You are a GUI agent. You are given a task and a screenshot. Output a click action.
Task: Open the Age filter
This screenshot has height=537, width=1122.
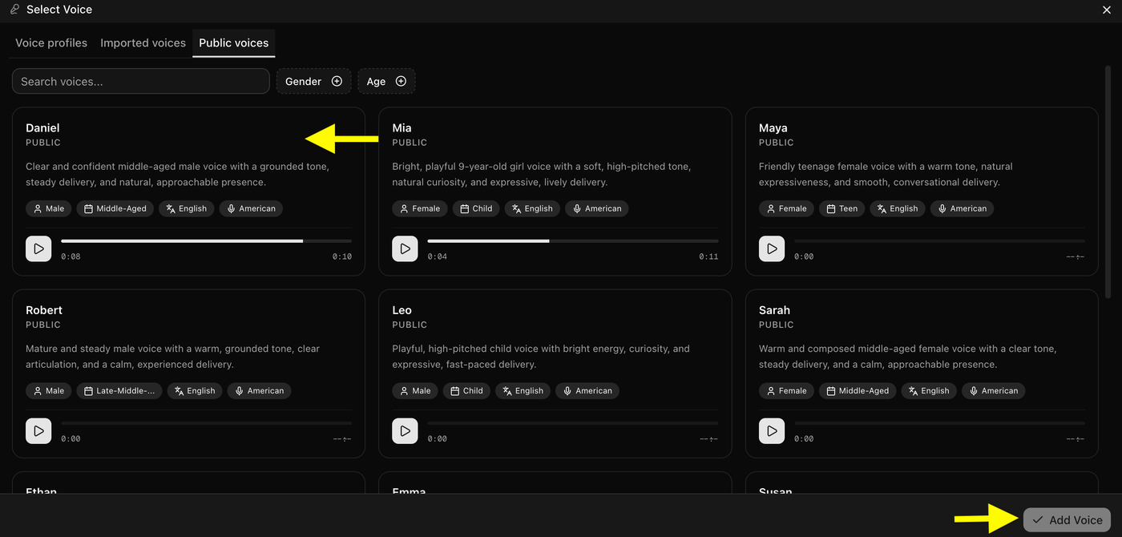[386, 81]
